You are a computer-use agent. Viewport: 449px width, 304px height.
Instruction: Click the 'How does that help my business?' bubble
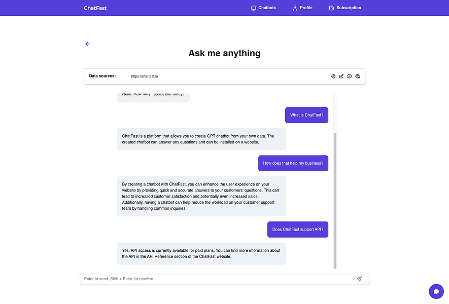point(293,163)
